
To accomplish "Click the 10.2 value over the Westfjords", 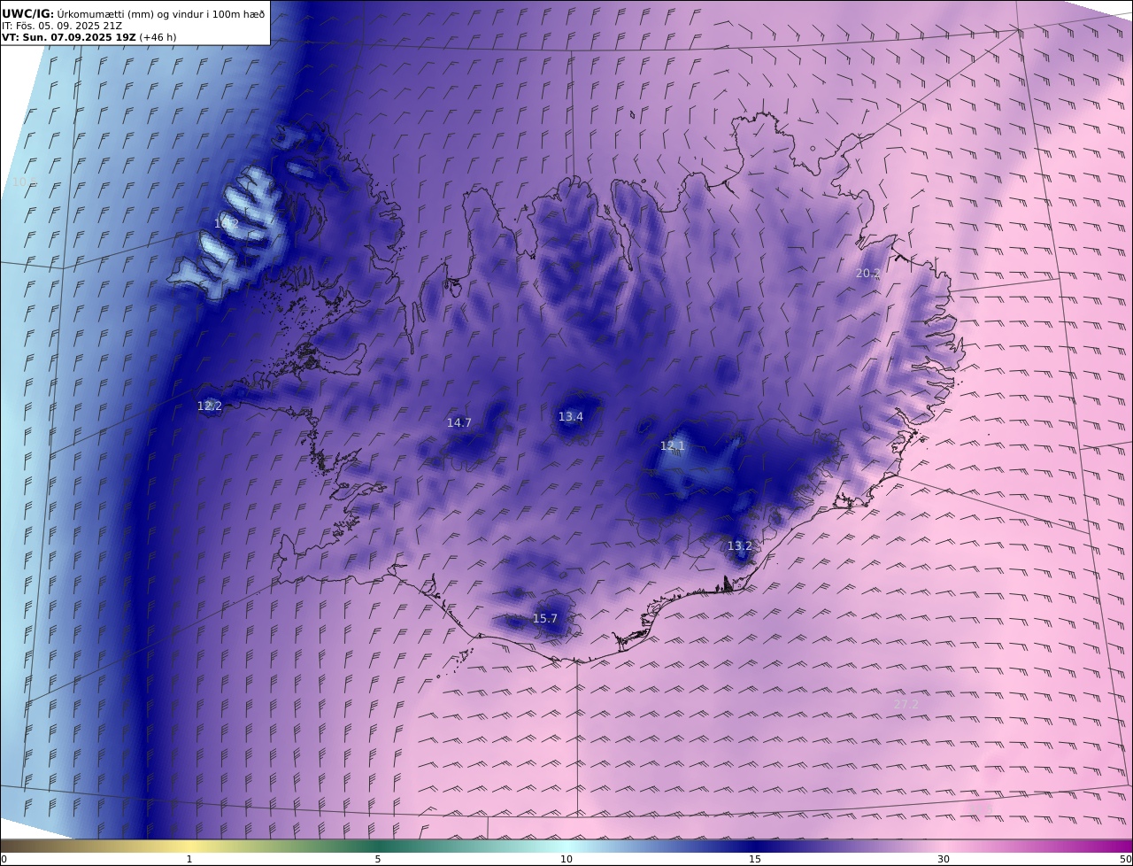I will point(227,223).
